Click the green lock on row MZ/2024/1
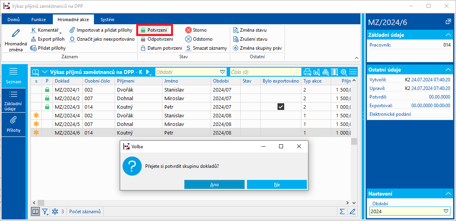Screen dimensions: 456x221 point(47,90)
